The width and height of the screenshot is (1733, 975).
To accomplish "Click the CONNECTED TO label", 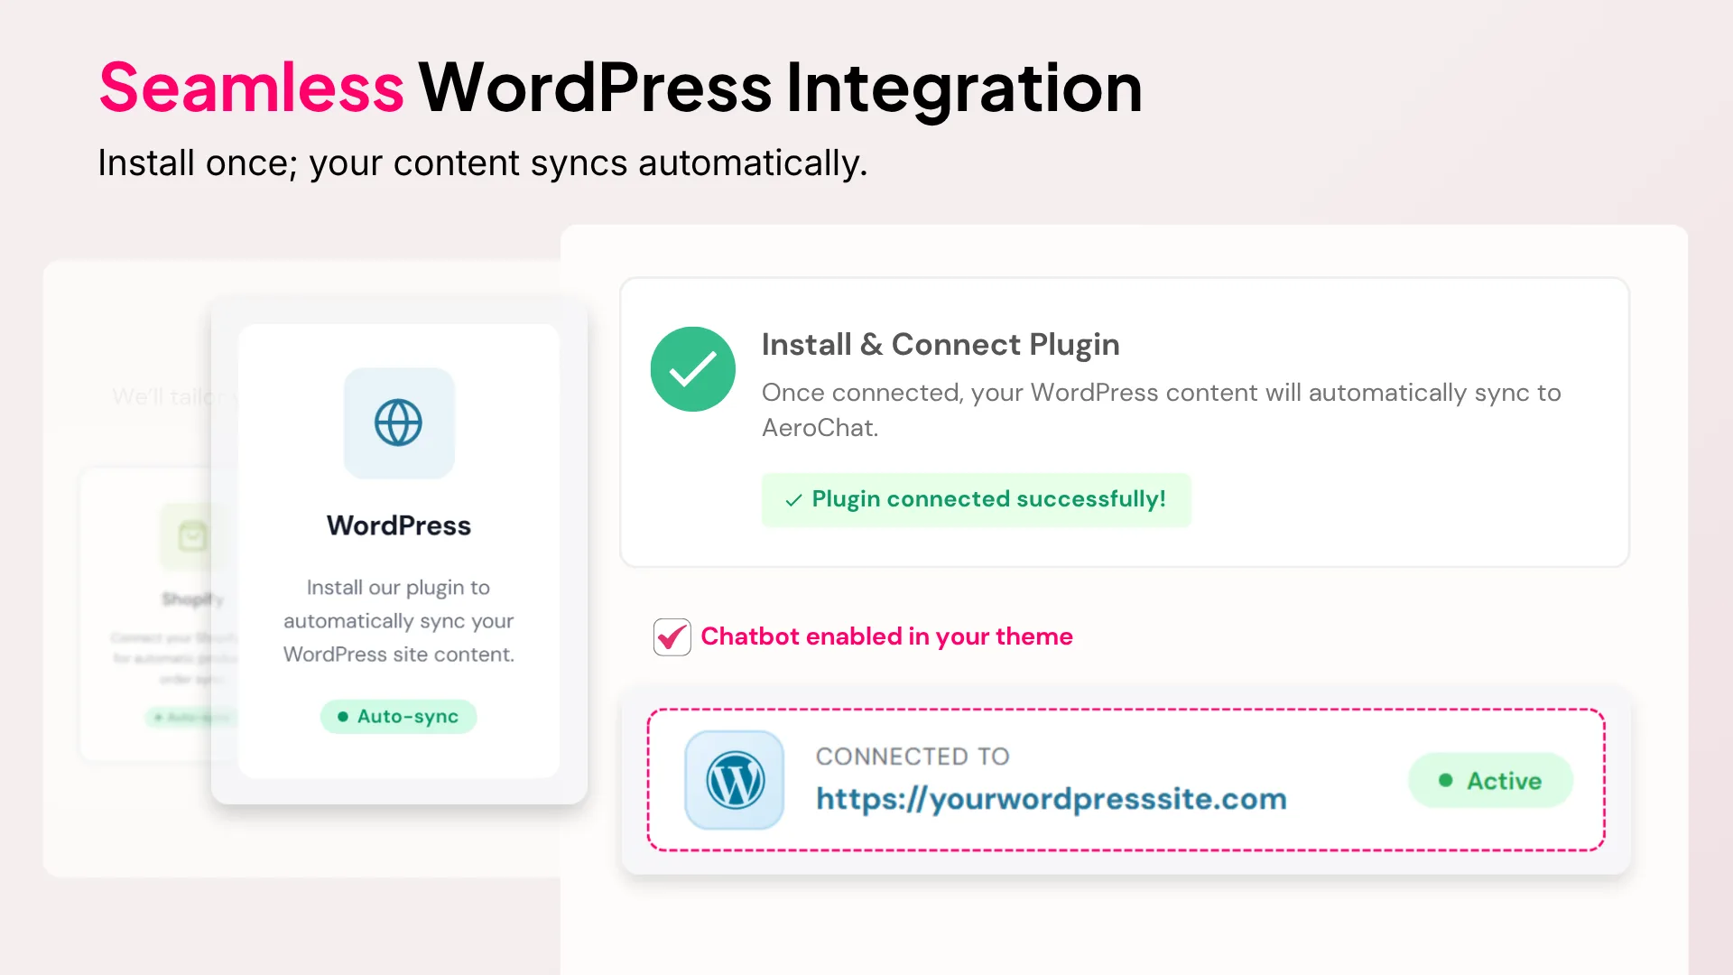I will (x=913, y=757).
